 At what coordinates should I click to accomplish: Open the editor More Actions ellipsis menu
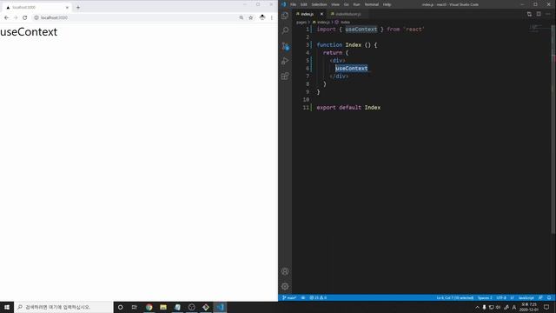(x=548, y=14)
